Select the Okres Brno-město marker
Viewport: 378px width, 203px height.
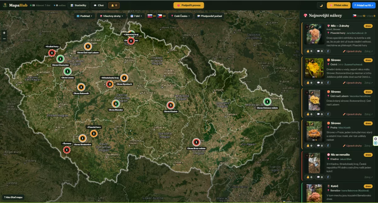tap(196, 142)
